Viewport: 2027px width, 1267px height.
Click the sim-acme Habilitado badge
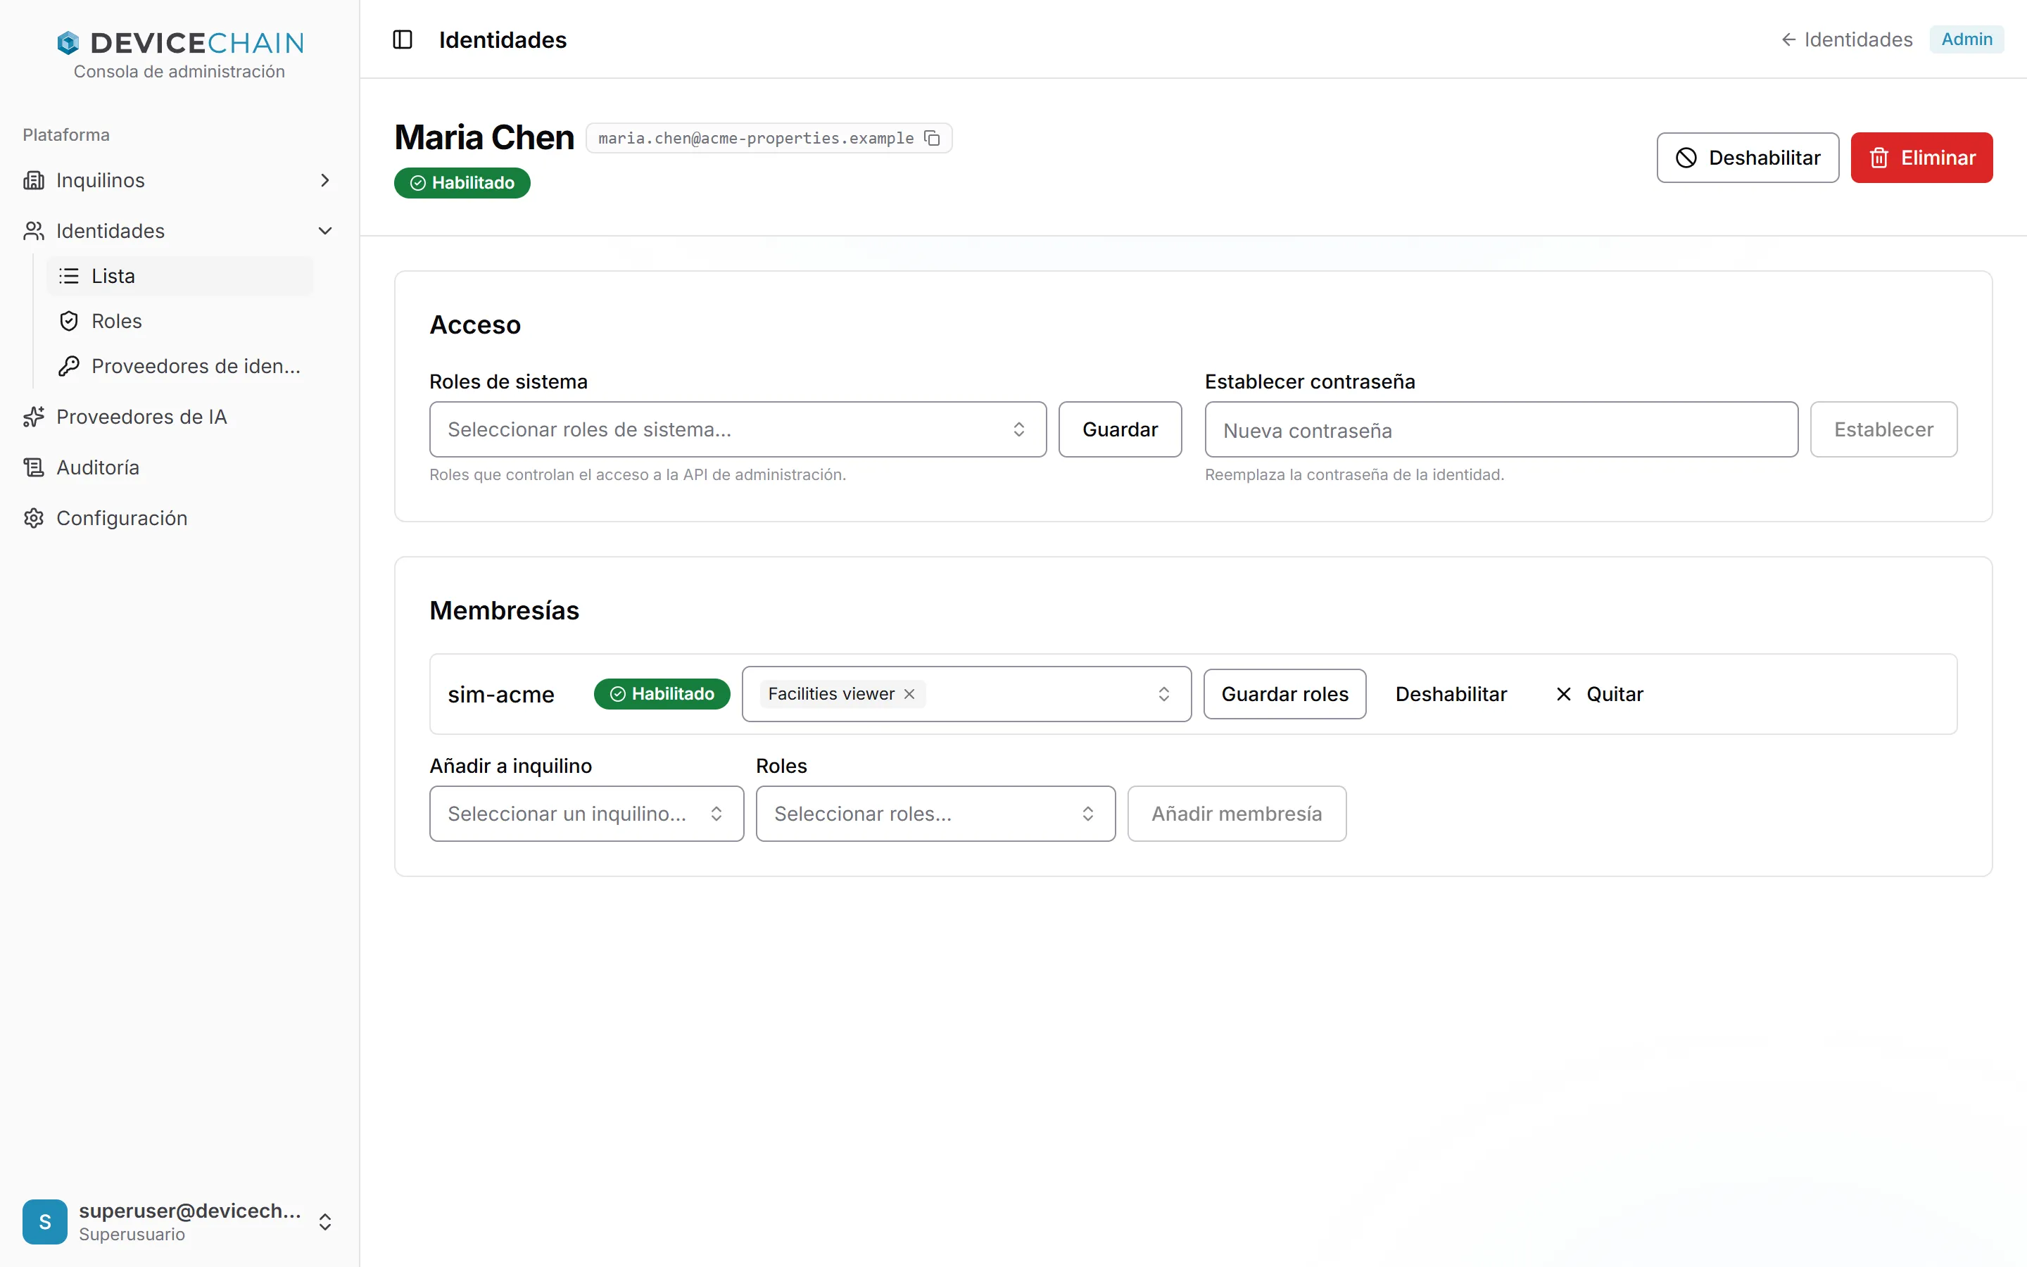click(662, 694)
